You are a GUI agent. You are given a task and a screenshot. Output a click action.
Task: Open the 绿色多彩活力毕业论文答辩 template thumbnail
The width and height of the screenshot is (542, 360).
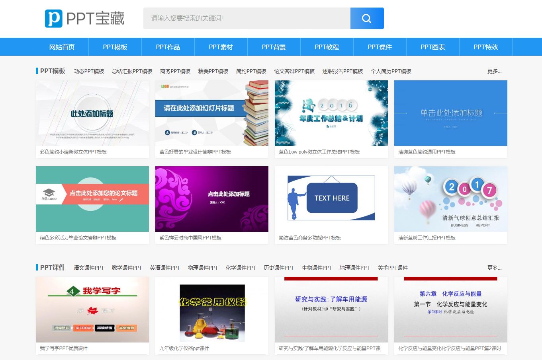coord(92,199)
